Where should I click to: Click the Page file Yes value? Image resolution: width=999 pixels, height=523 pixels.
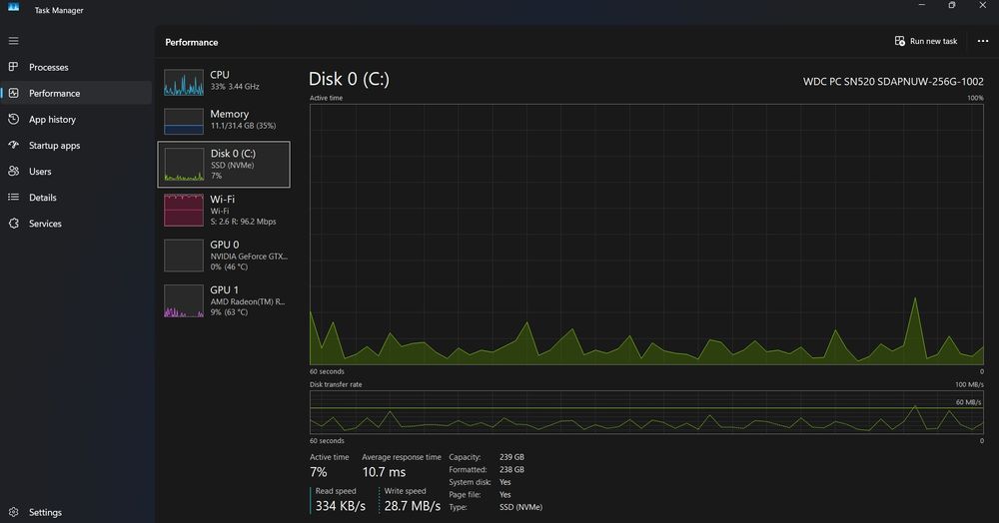(504, 494)
